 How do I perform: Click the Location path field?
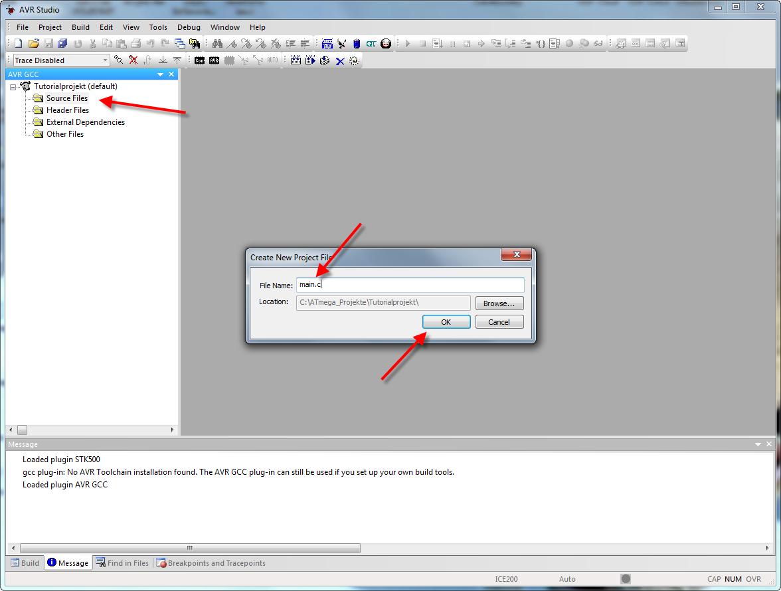pos(383,303)
